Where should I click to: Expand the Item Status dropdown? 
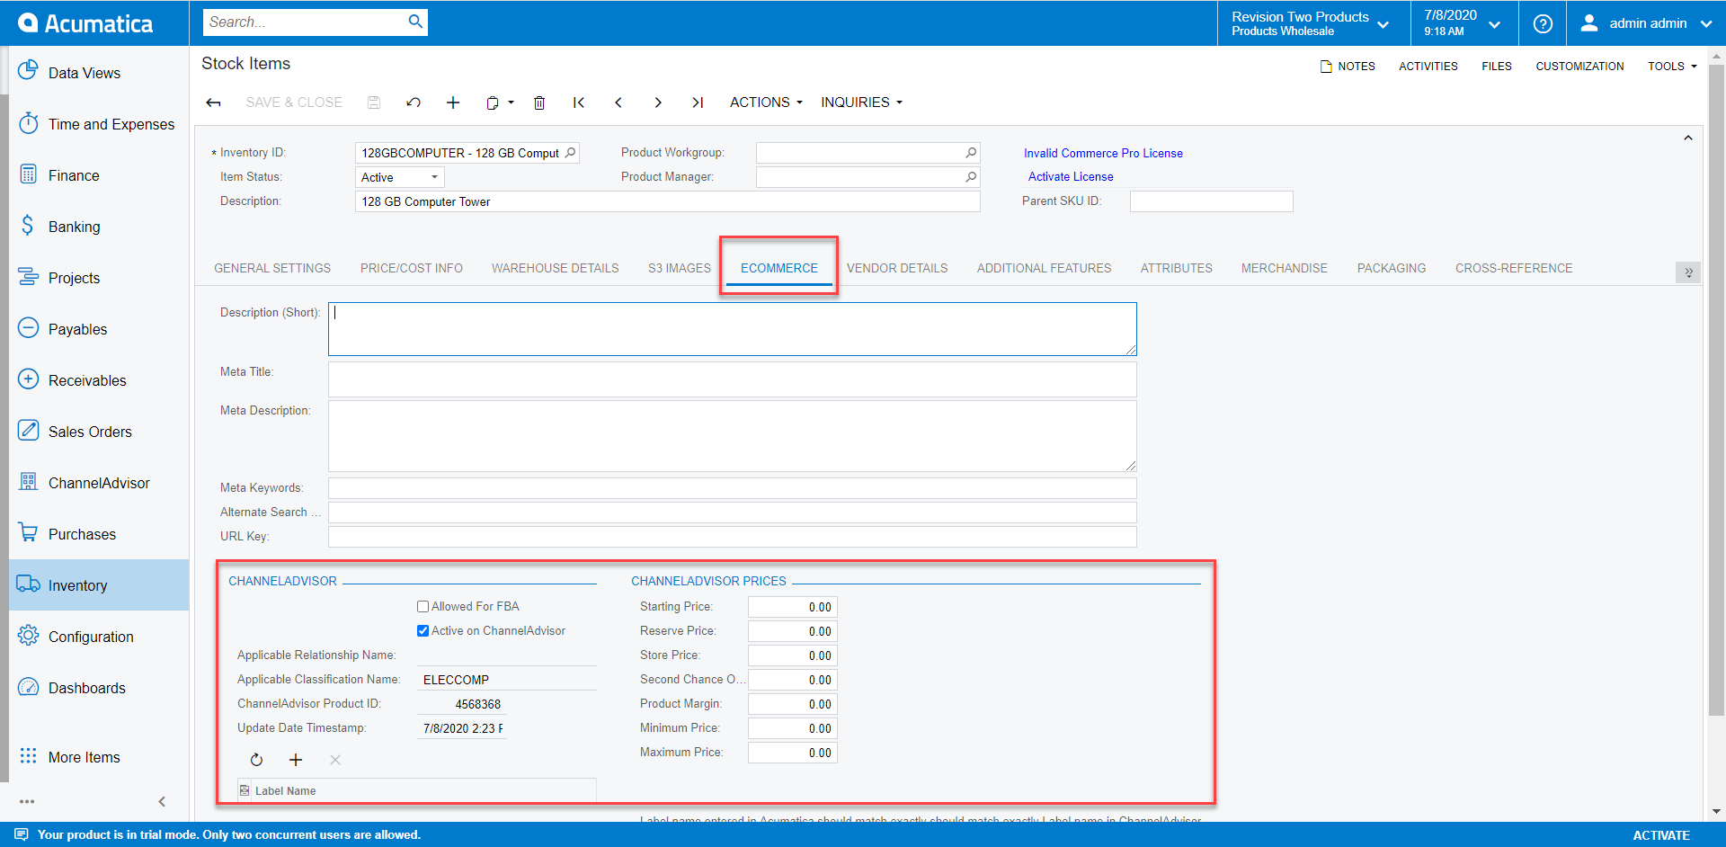tap(434, 177)
